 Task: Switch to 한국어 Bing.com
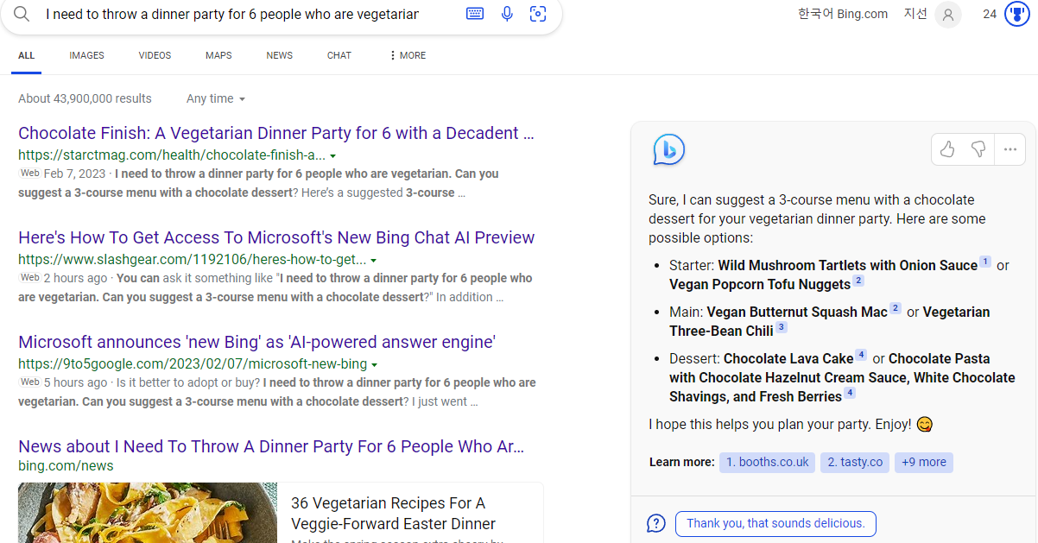tap(843, 14)
